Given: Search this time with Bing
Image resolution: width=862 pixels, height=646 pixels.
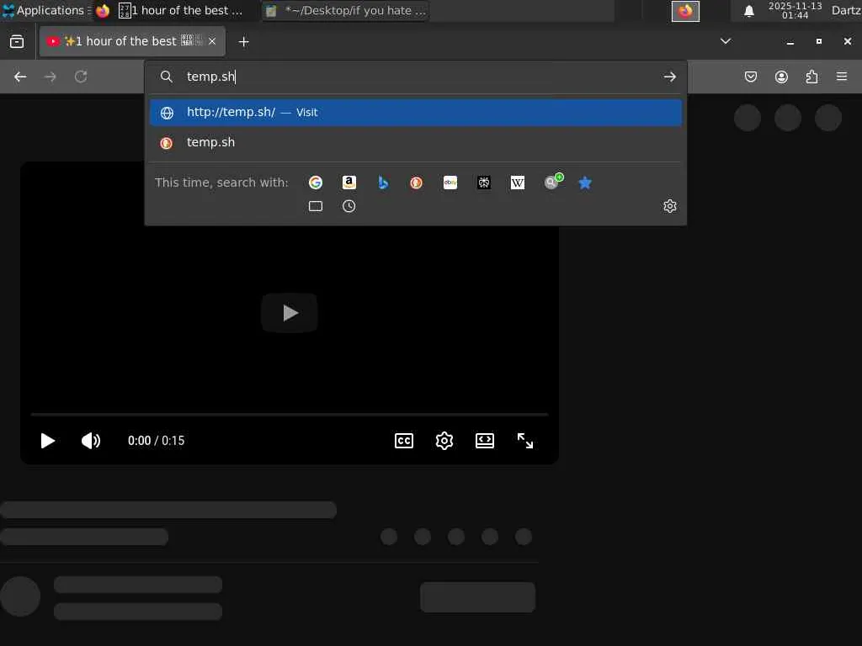Looking at the screenshot, I should pyautogui.click(x=383, y=183).
